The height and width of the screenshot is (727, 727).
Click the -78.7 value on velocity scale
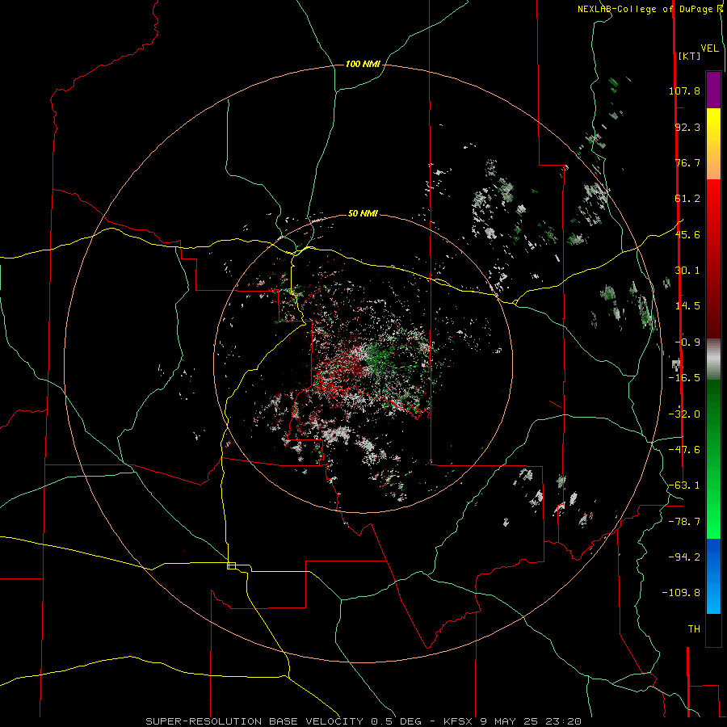coord(684,522)
